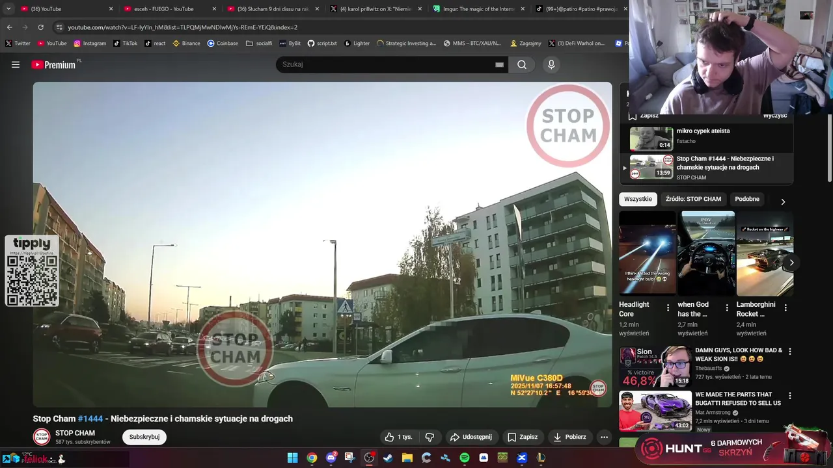
Task: Open the mikro cypek ateista playlist video
Action: (706, 138)
